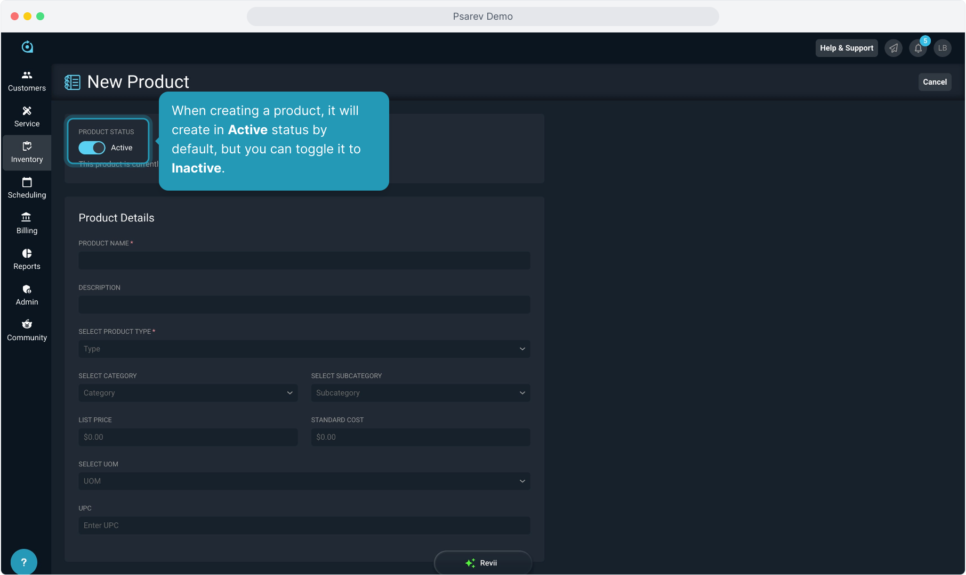Viewport: 966px width, 575px height.
Task: Click the Enter UPC field
Action: point(304,525)
